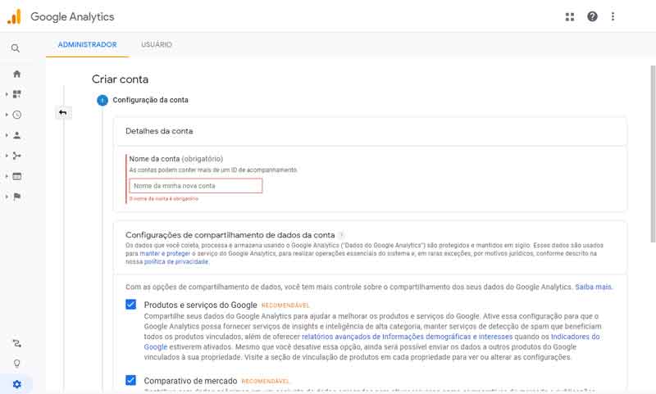The height and width of the screenshot is (394, 656).
Task: Click the Google Analytics logo icon
Action: pyautogui.click(x=14, y=16)
